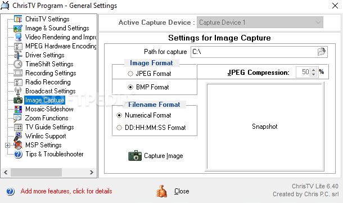Increase JPEG Compression with up arrow
Image resolution: width=343 pixels, height=203 pixels.
[x=314, y=70]
